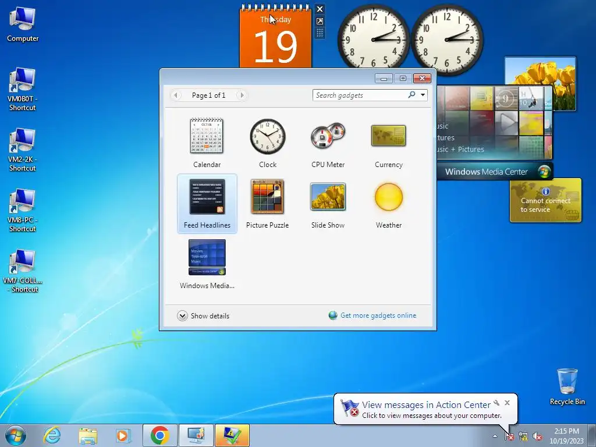Screen dimensions: 596x447
Task: Dismiss the Action Center notification balloon
Action: (507, 403)
